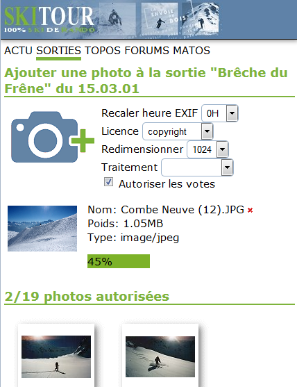Click the 45% upload progress bar

(x=119, y=261)
